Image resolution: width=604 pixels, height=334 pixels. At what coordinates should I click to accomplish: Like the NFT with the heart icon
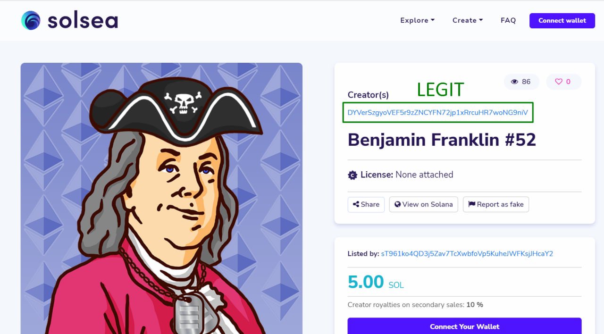(x=559, y=82)
